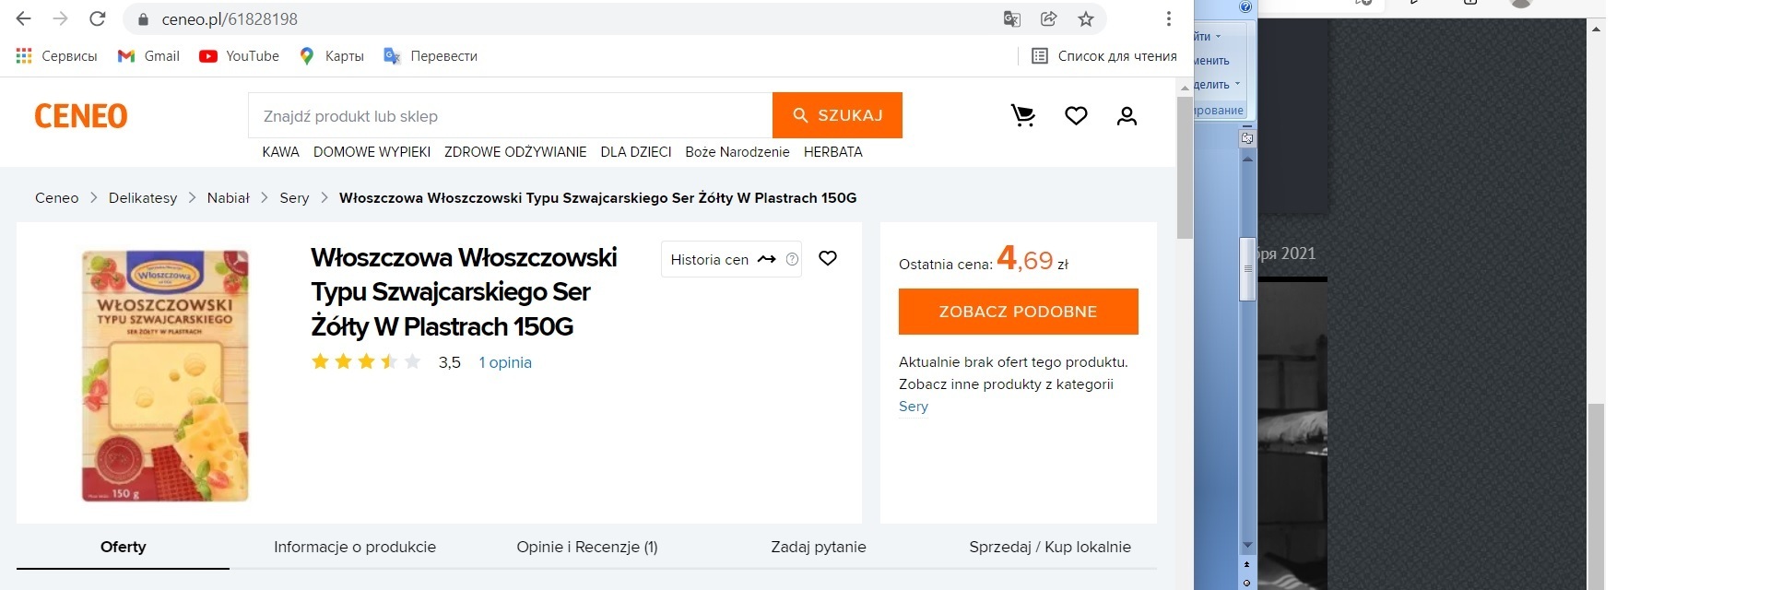
Task: Open favorites via header heart icon
Action: pos(1076,115)
